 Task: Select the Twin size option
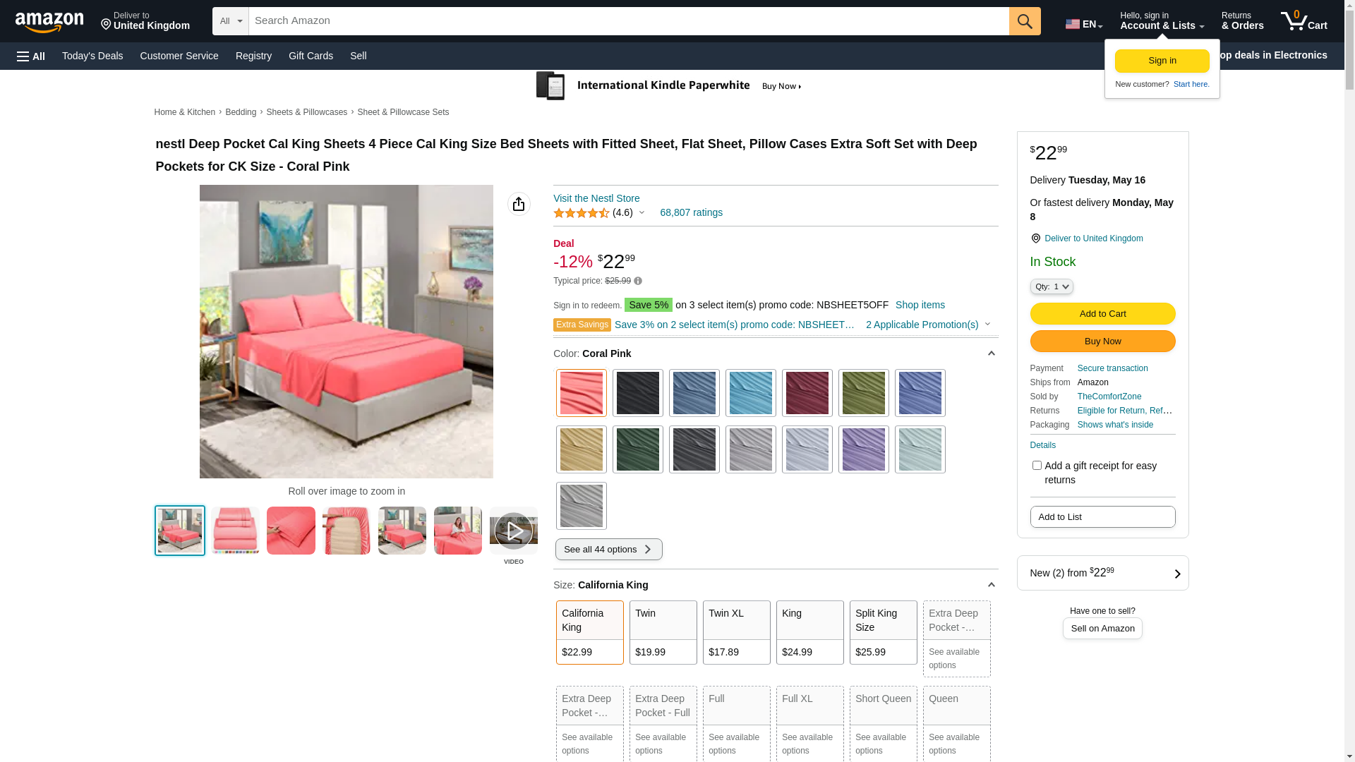[x=663, y=632]
